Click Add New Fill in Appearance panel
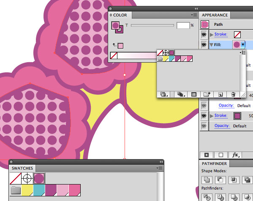Viewport: 253px width, 201px height. (221, 155)
